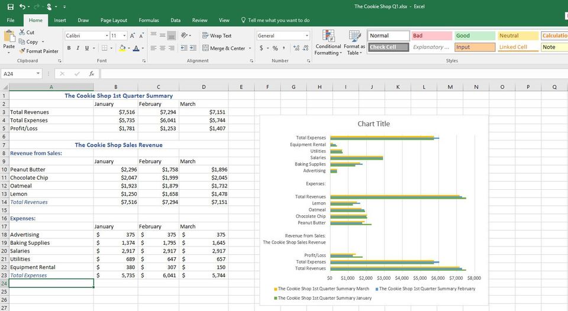Switch to the Insert tab
The image size is (568, 311).
(x=60, y=20)
